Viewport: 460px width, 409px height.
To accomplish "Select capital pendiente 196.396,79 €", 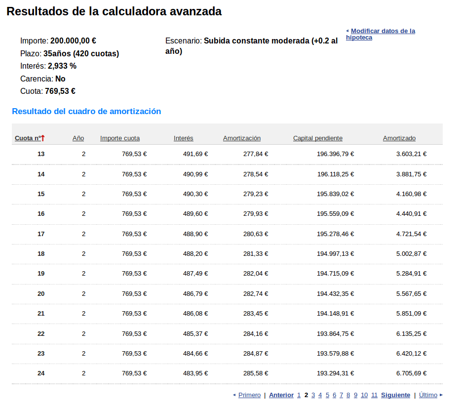I will pyautogui.click(x=335, y=154).
